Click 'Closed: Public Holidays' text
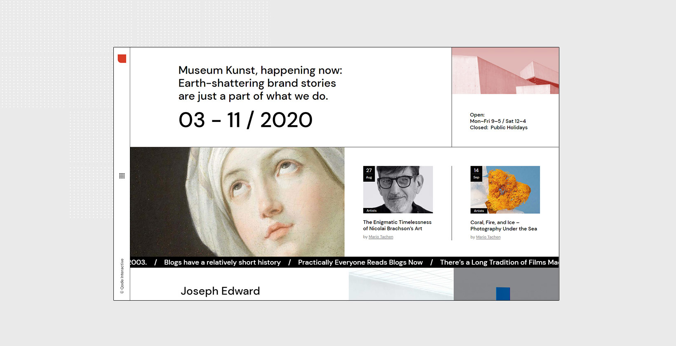Screen dimensions: 676x346 499,127
